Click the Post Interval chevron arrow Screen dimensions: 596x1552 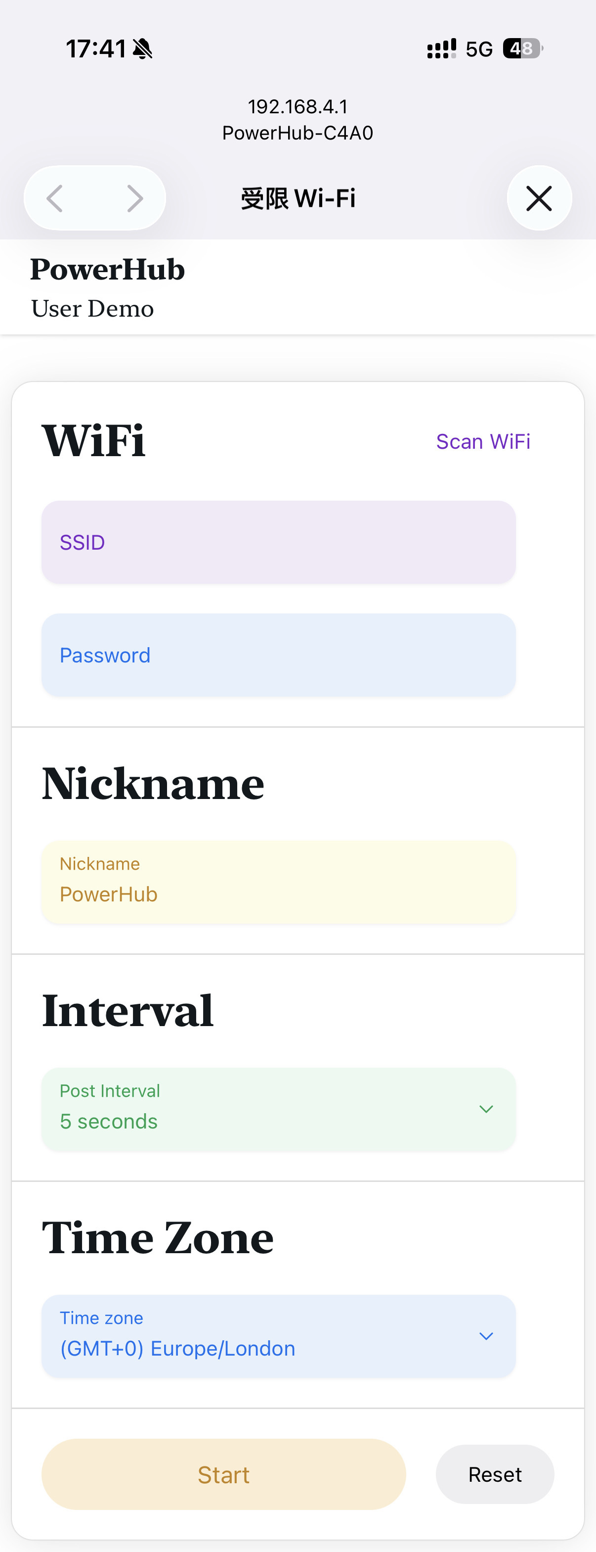pyautogui.click(x=486, y=1109)
